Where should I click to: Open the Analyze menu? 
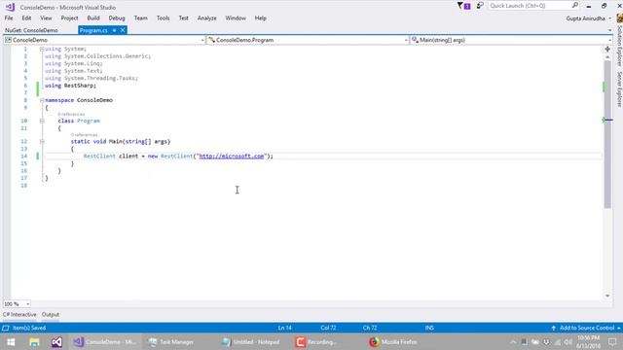pos(207,18)
